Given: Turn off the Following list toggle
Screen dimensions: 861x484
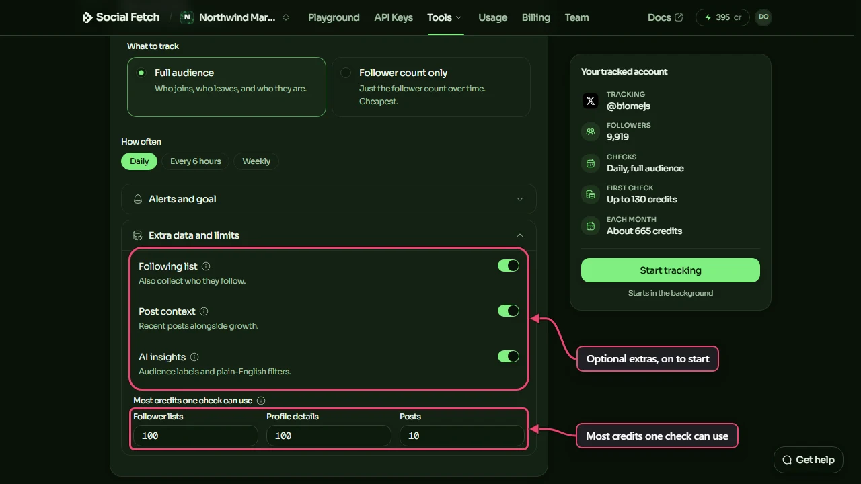Looking at the screenshot, I should coord(509,266).
